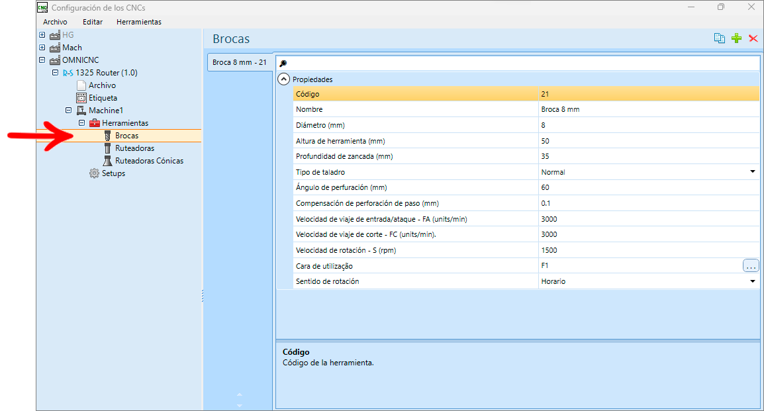
Task: Click the Nombre property label
Action: click(309, 110)
